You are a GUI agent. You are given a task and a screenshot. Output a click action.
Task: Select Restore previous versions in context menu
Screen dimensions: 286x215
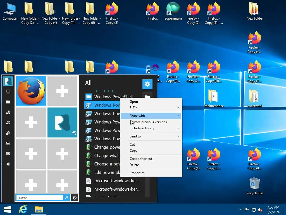pos(151,122)
